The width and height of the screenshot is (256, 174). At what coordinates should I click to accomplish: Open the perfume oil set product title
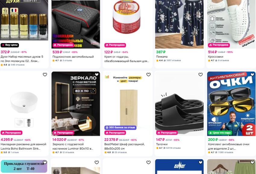coord(22,59)
